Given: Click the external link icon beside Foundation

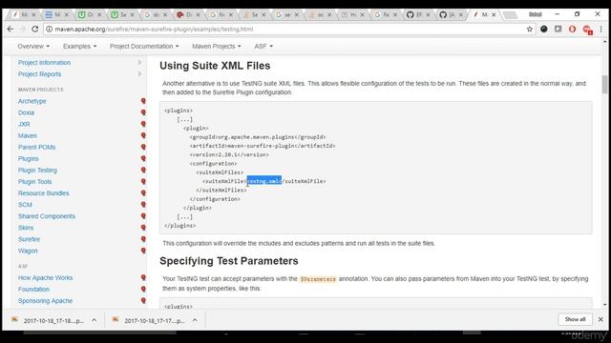Looking at the screenshot, I should (x=143, y=289).
